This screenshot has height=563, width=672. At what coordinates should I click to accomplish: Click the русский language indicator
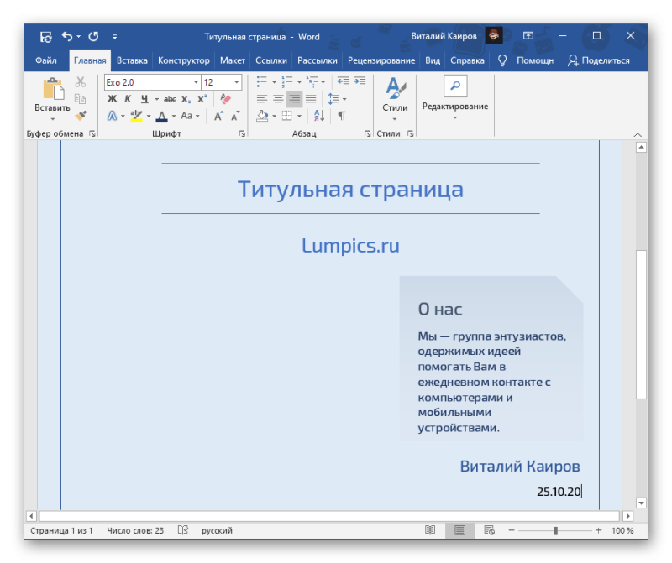tap(217, 530)
